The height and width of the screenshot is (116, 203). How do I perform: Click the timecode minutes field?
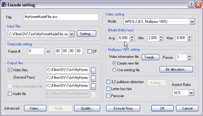(65, 51)
